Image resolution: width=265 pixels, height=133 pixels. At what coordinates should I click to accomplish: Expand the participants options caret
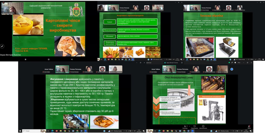point(189,126)
